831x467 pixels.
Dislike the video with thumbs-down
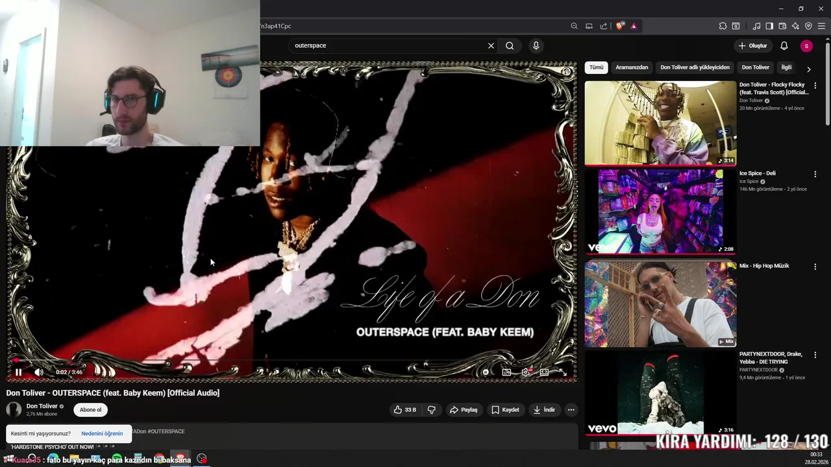click(431, 410)
